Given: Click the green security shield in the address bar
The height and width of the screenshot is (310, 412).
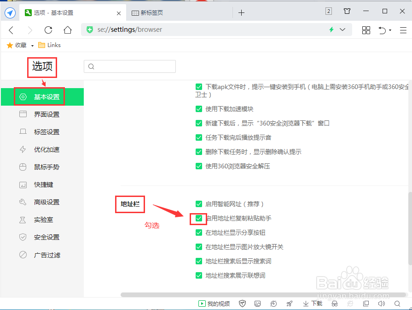Looking at the screenshot, I should (90, 30).
